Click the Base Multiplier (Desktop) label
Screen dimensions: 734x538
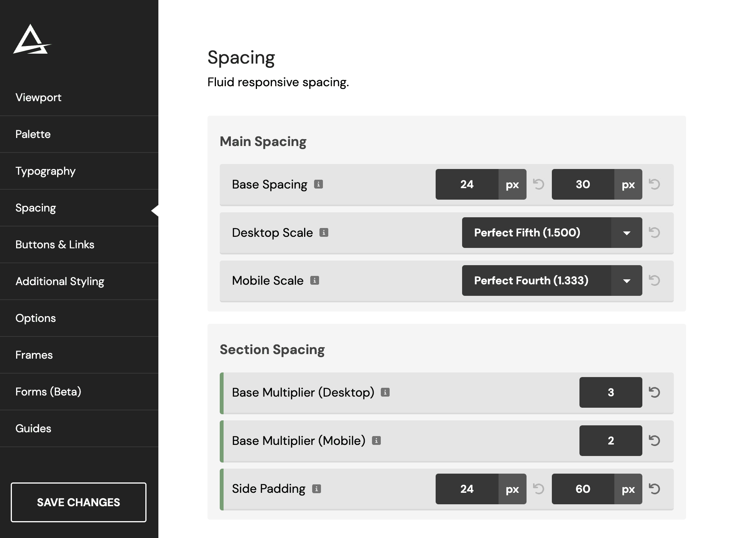pyautogui.click(x=303, y=392)
